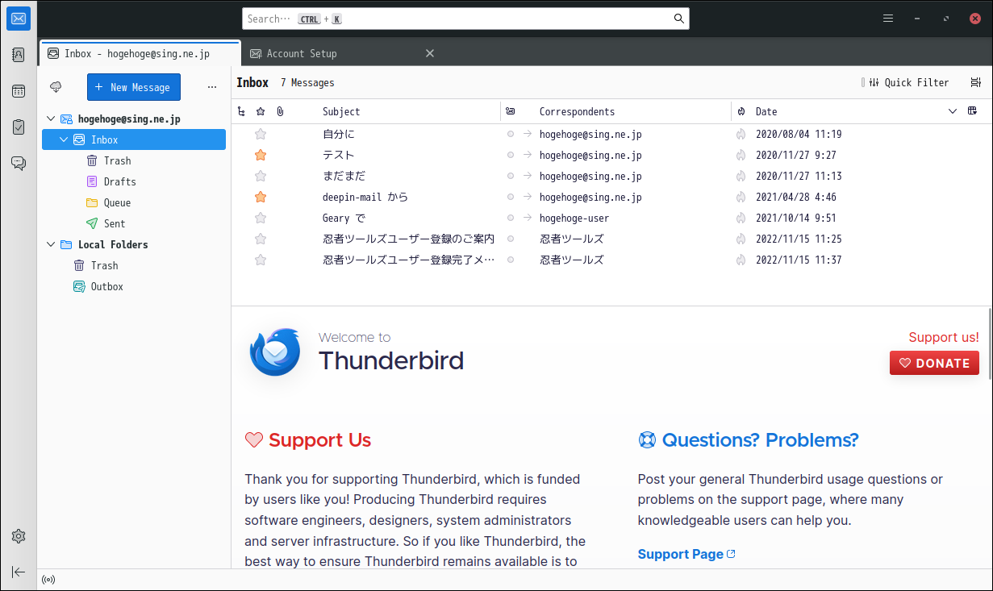Toggle read status of 2022/11/15 11:25 message
Image resolution: width=993 pixels, height=591 pixels.
pos(510,239)
